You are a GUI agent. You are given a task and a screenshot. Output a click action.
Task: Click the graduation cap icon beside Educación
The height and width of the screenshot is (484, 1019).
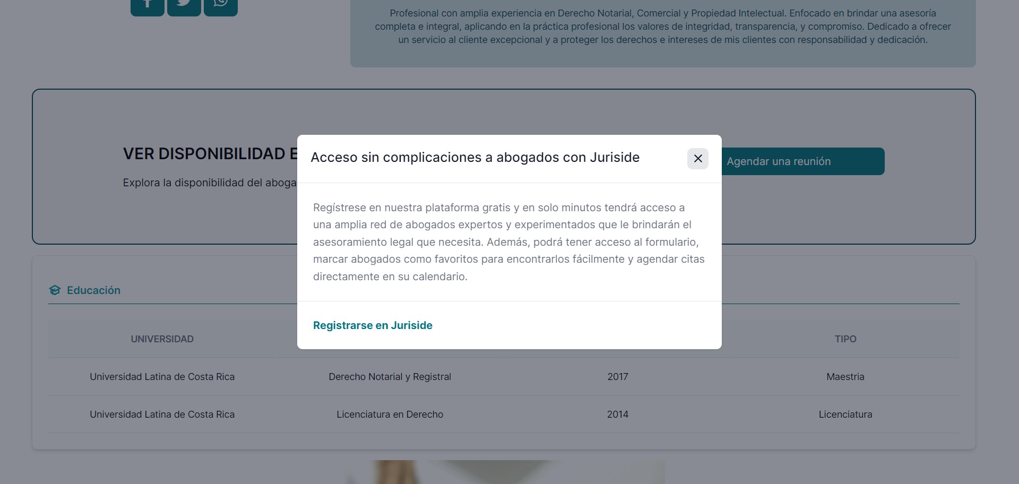[x=55, y=290]
